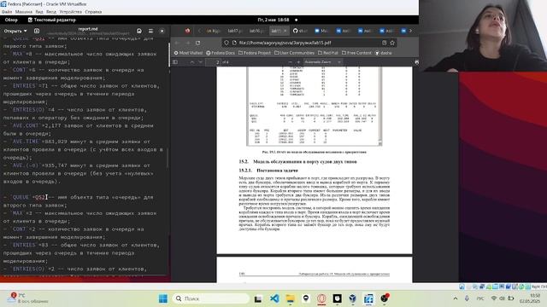Switch to the lab17 browser tab
The image size is (547, 307).
[x=234, y=31]
